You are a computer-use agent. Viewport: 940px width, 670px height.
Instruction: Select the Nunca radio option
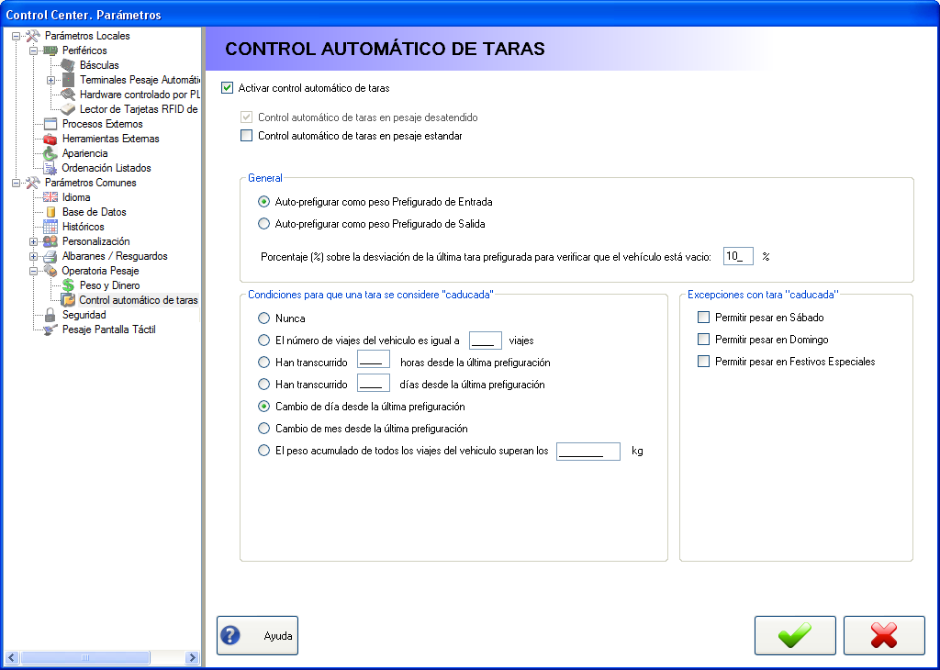263,318
